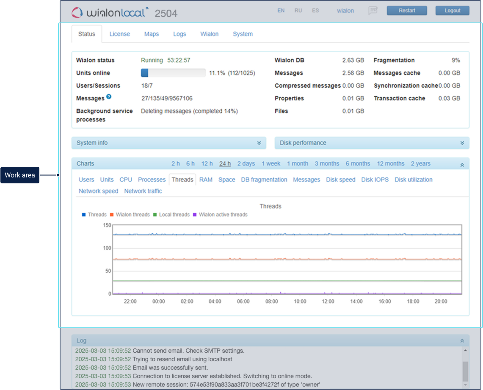Collapse the Charts panel
The image size is (483, 390).
[462, 164]
